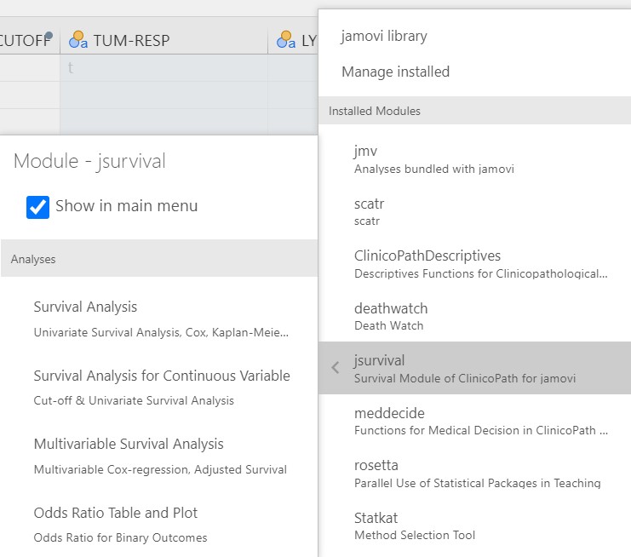
Task: Click 'Death Watch' module description
Action: click(x=389, y=325)
